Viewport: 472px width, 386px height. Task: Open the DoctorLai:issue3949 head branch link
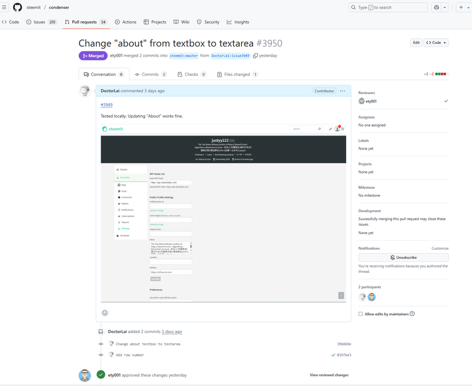[x=230, y=55]
